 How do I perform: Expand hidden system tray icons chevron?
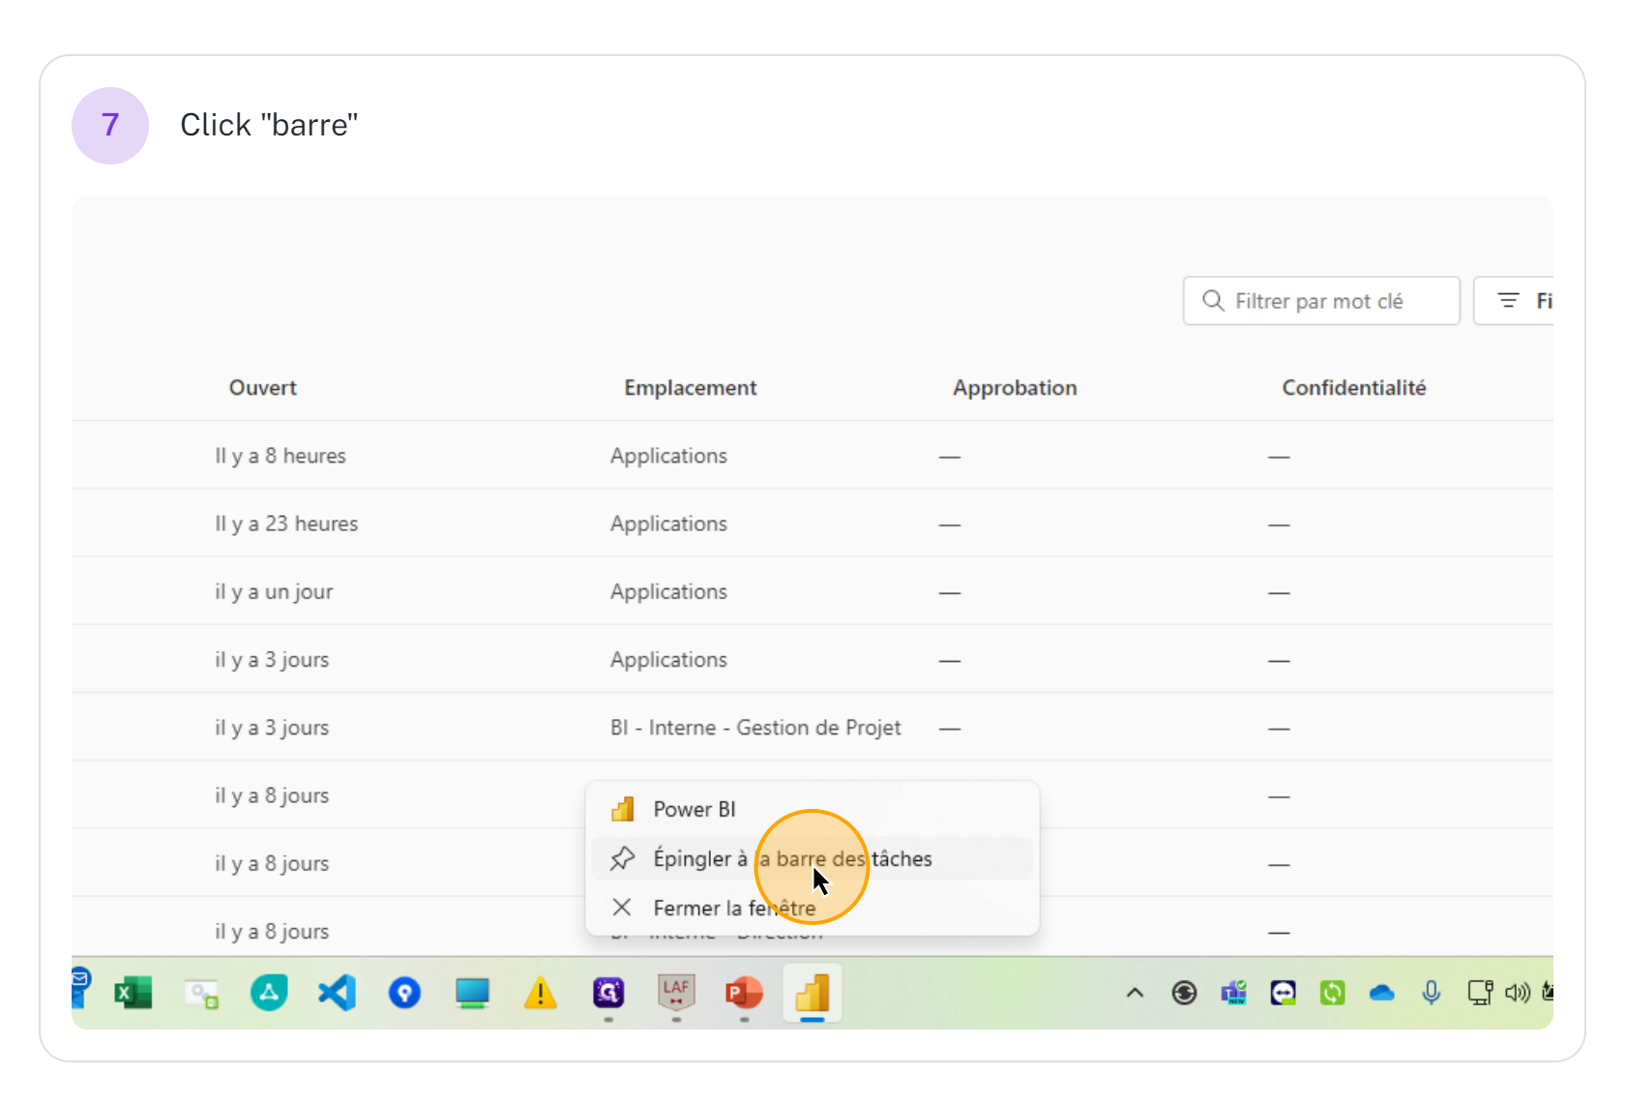(x=1135, y=993)
